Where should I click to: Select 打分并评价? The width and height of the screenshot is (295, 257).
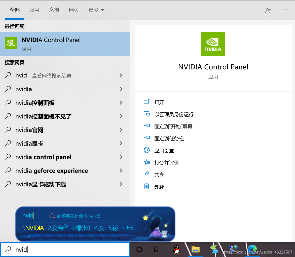[167, 162]
